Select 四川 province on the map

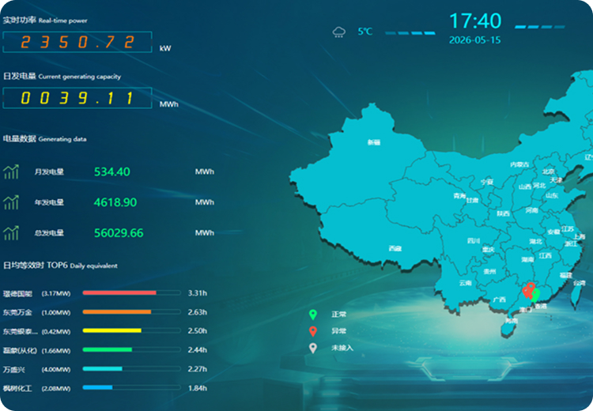tap(474, 241)
